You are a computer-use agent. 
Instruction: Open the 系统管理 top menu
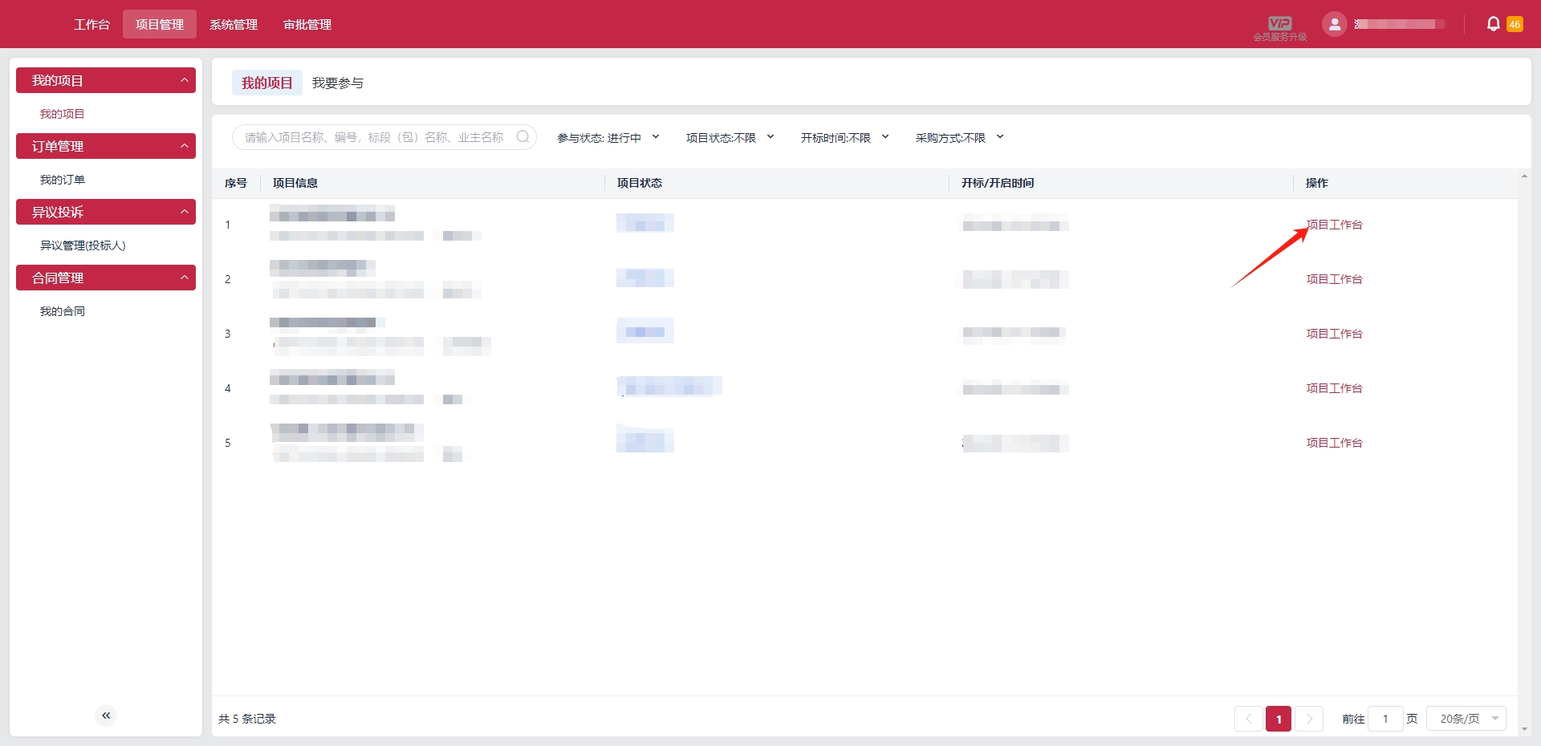(234, 25)
